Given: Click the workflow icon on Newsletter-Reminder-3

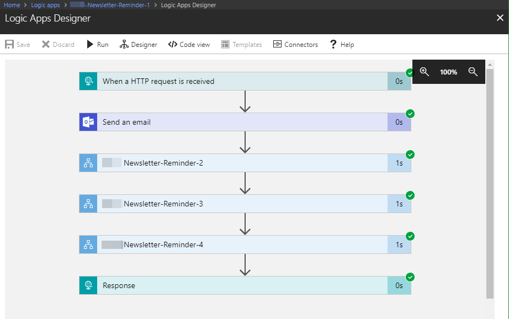Looking at the screenshot, I should pyautogui.click(x=88, y=204).
